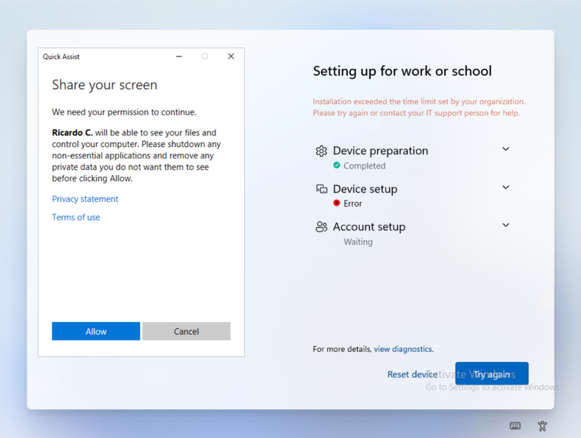The height and width of the screenshot is (438, 581).
Task: Expand the Device preparation section chevron
Action: pos(506,149)
